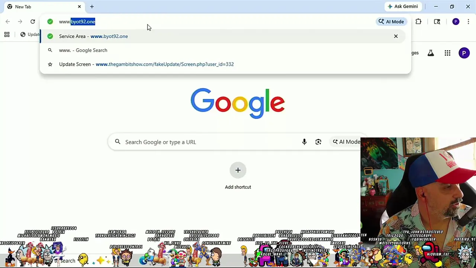Search by image with Lens icon
Image resolution: width=476 pixels, height=268 pixels.
coord(318,142)
